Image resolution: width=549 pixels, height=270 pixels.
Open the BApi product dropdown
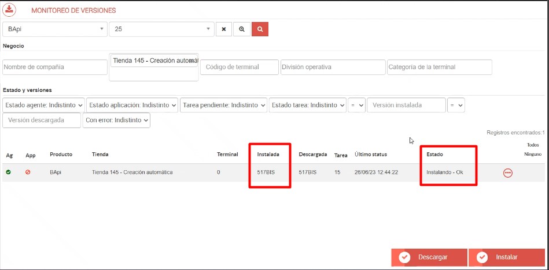point(55,29)
